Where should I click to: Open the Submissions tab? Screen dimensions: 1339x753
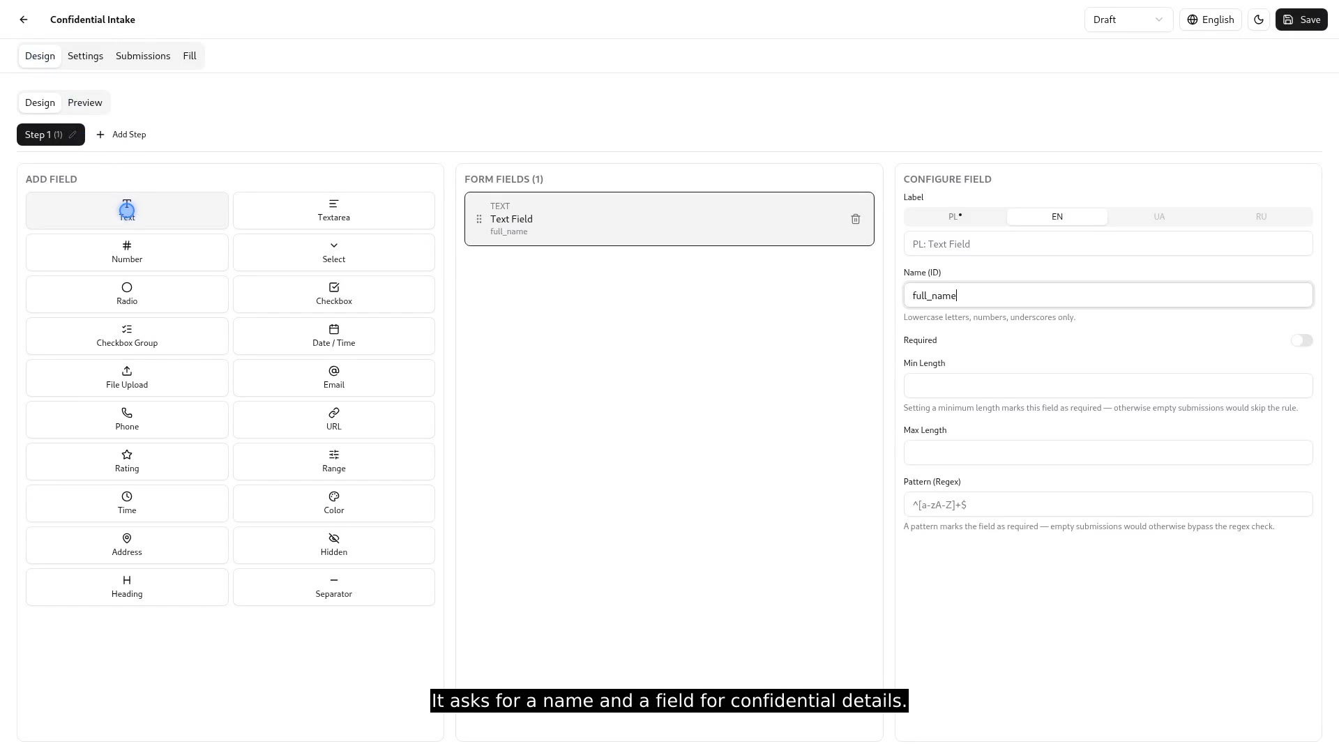(x=143, y=56)
